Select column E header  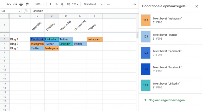80,16
